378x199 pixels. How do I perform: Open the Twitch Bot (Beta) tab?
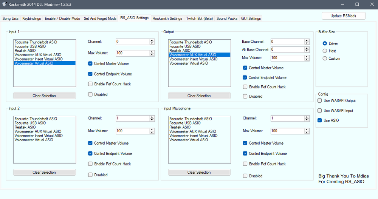pos(199,18)
